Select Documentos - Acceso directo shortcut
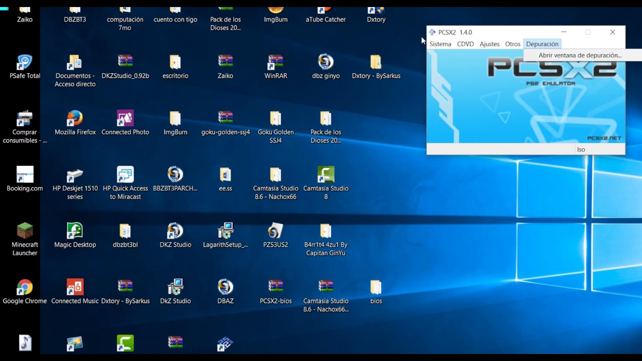The image size is (642, 361). (x=75, y=71)
